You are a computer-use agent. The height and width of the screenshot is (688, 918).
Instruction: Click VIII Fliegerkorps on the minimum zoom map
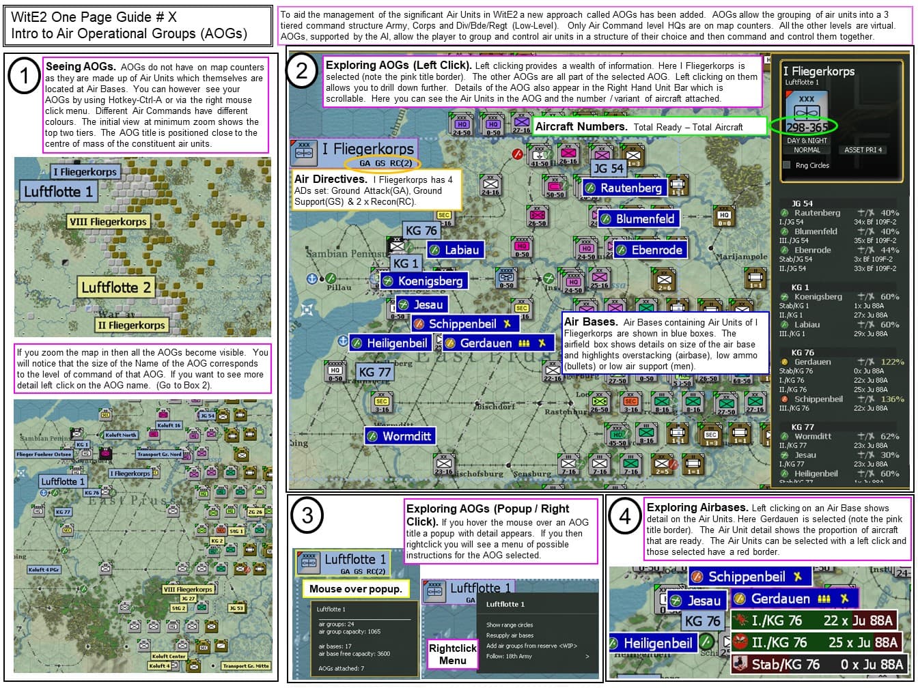[108, 222]
